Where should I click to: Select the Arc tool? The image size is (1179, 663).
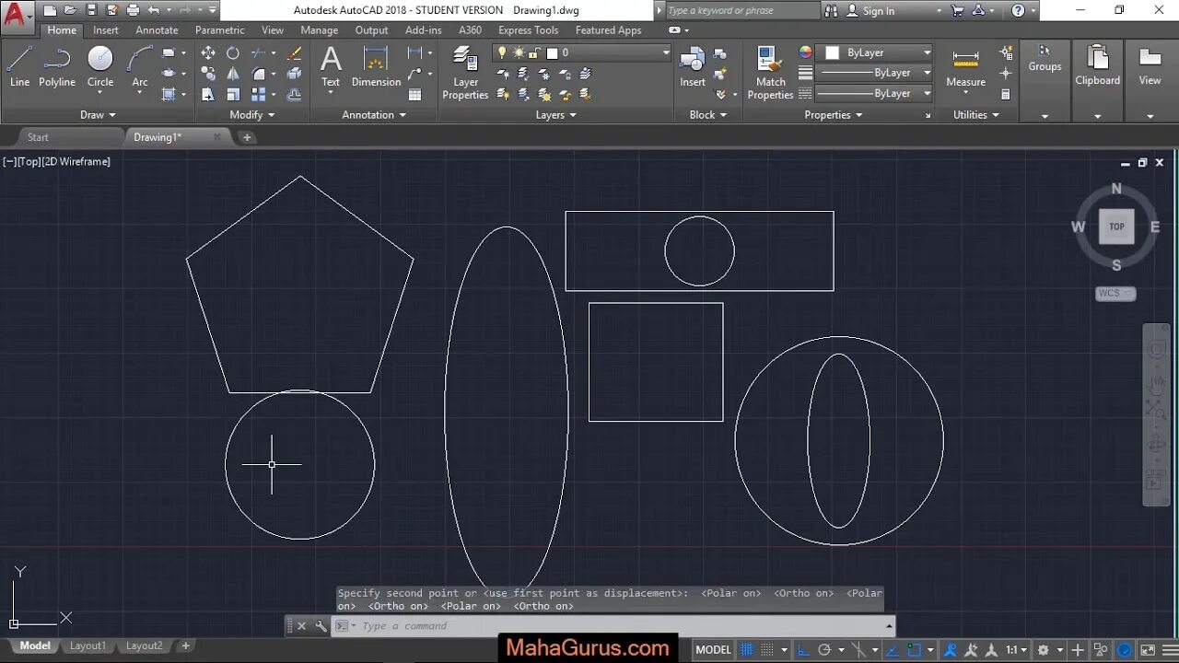pyautogui.click(x=140, y=66)
